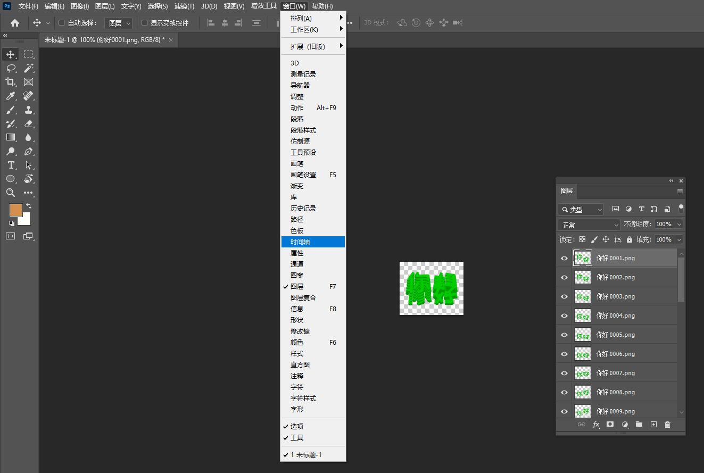Select the Horizontal Type tool
Viewport: 704px width, 473px height.
click(11, 165)
